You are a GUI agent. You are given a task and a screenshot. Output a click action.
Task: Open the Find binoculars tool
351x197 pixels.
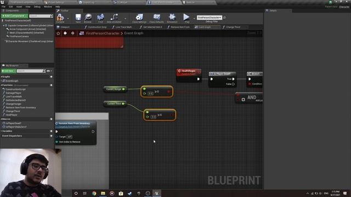[100, 18]
